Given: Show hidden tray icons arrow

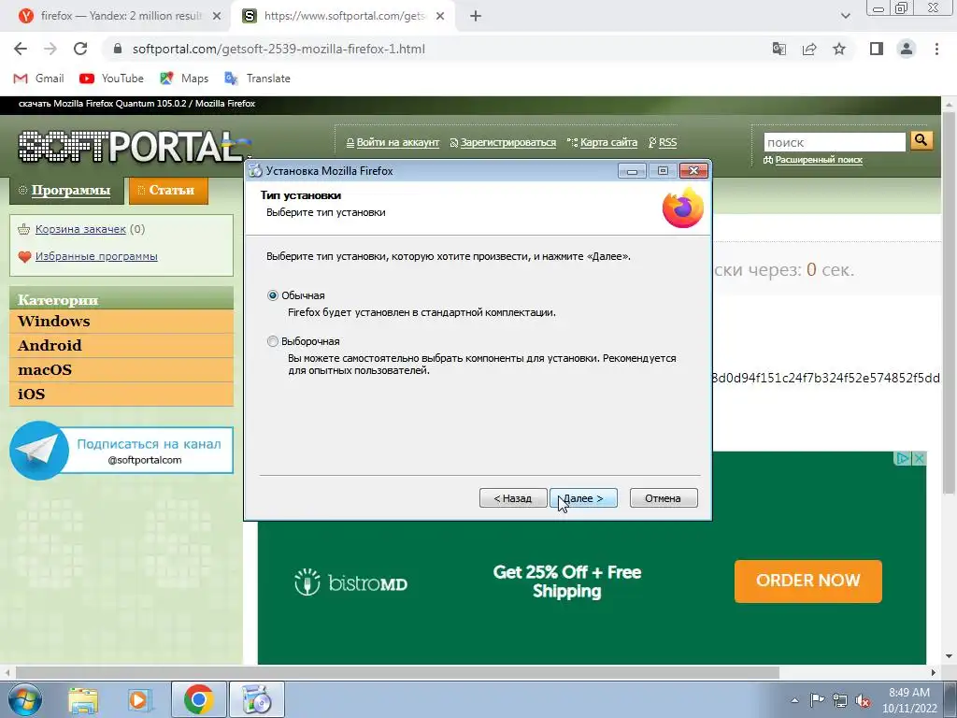Looking at the screenshot, I should tap(794, 700).
